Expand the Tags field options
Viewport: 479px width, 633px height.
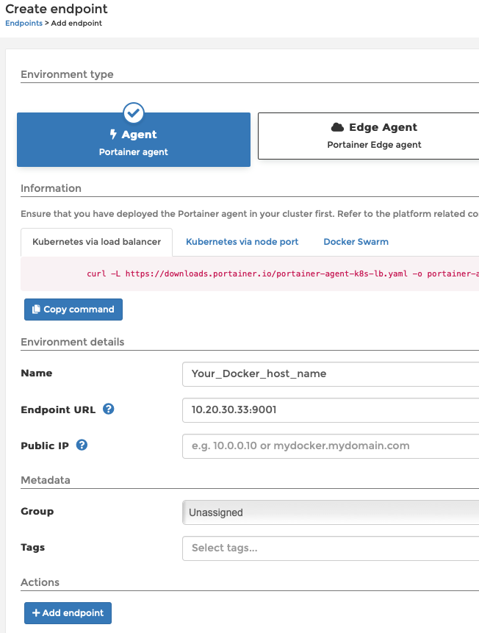(330, 548)
